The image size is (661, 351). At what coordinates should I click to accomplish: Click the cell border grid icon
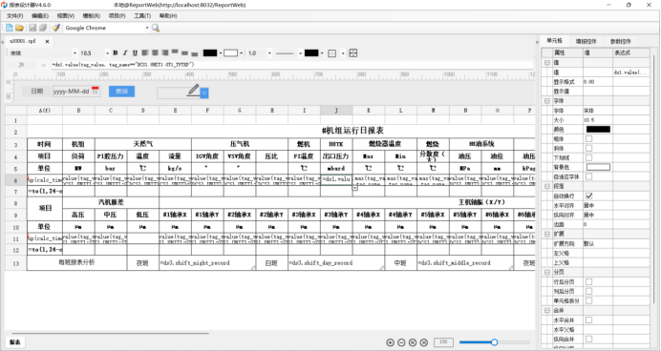[332, 53]
